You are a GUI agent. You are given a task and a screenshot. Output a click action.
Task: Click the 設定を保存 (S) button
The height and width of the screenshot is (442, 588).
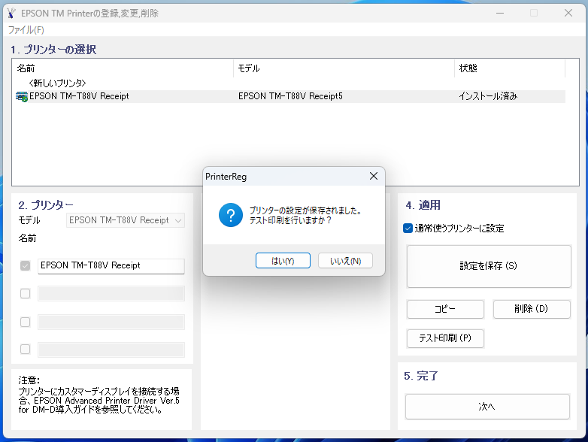489,266
